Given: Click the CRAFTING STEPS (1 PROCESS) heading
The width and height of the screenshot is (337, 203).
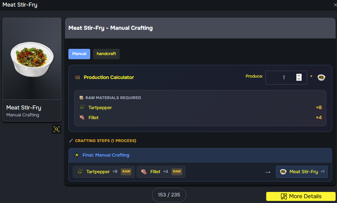Looking at the screenshot, I should (x=106, y=141).
